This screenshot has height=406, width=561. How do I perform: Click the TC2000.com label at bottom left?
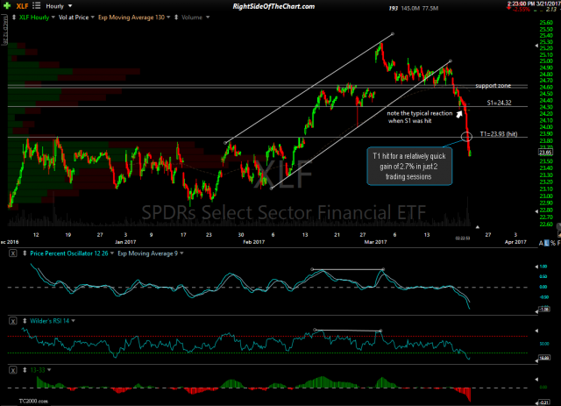tap(33, 402)
